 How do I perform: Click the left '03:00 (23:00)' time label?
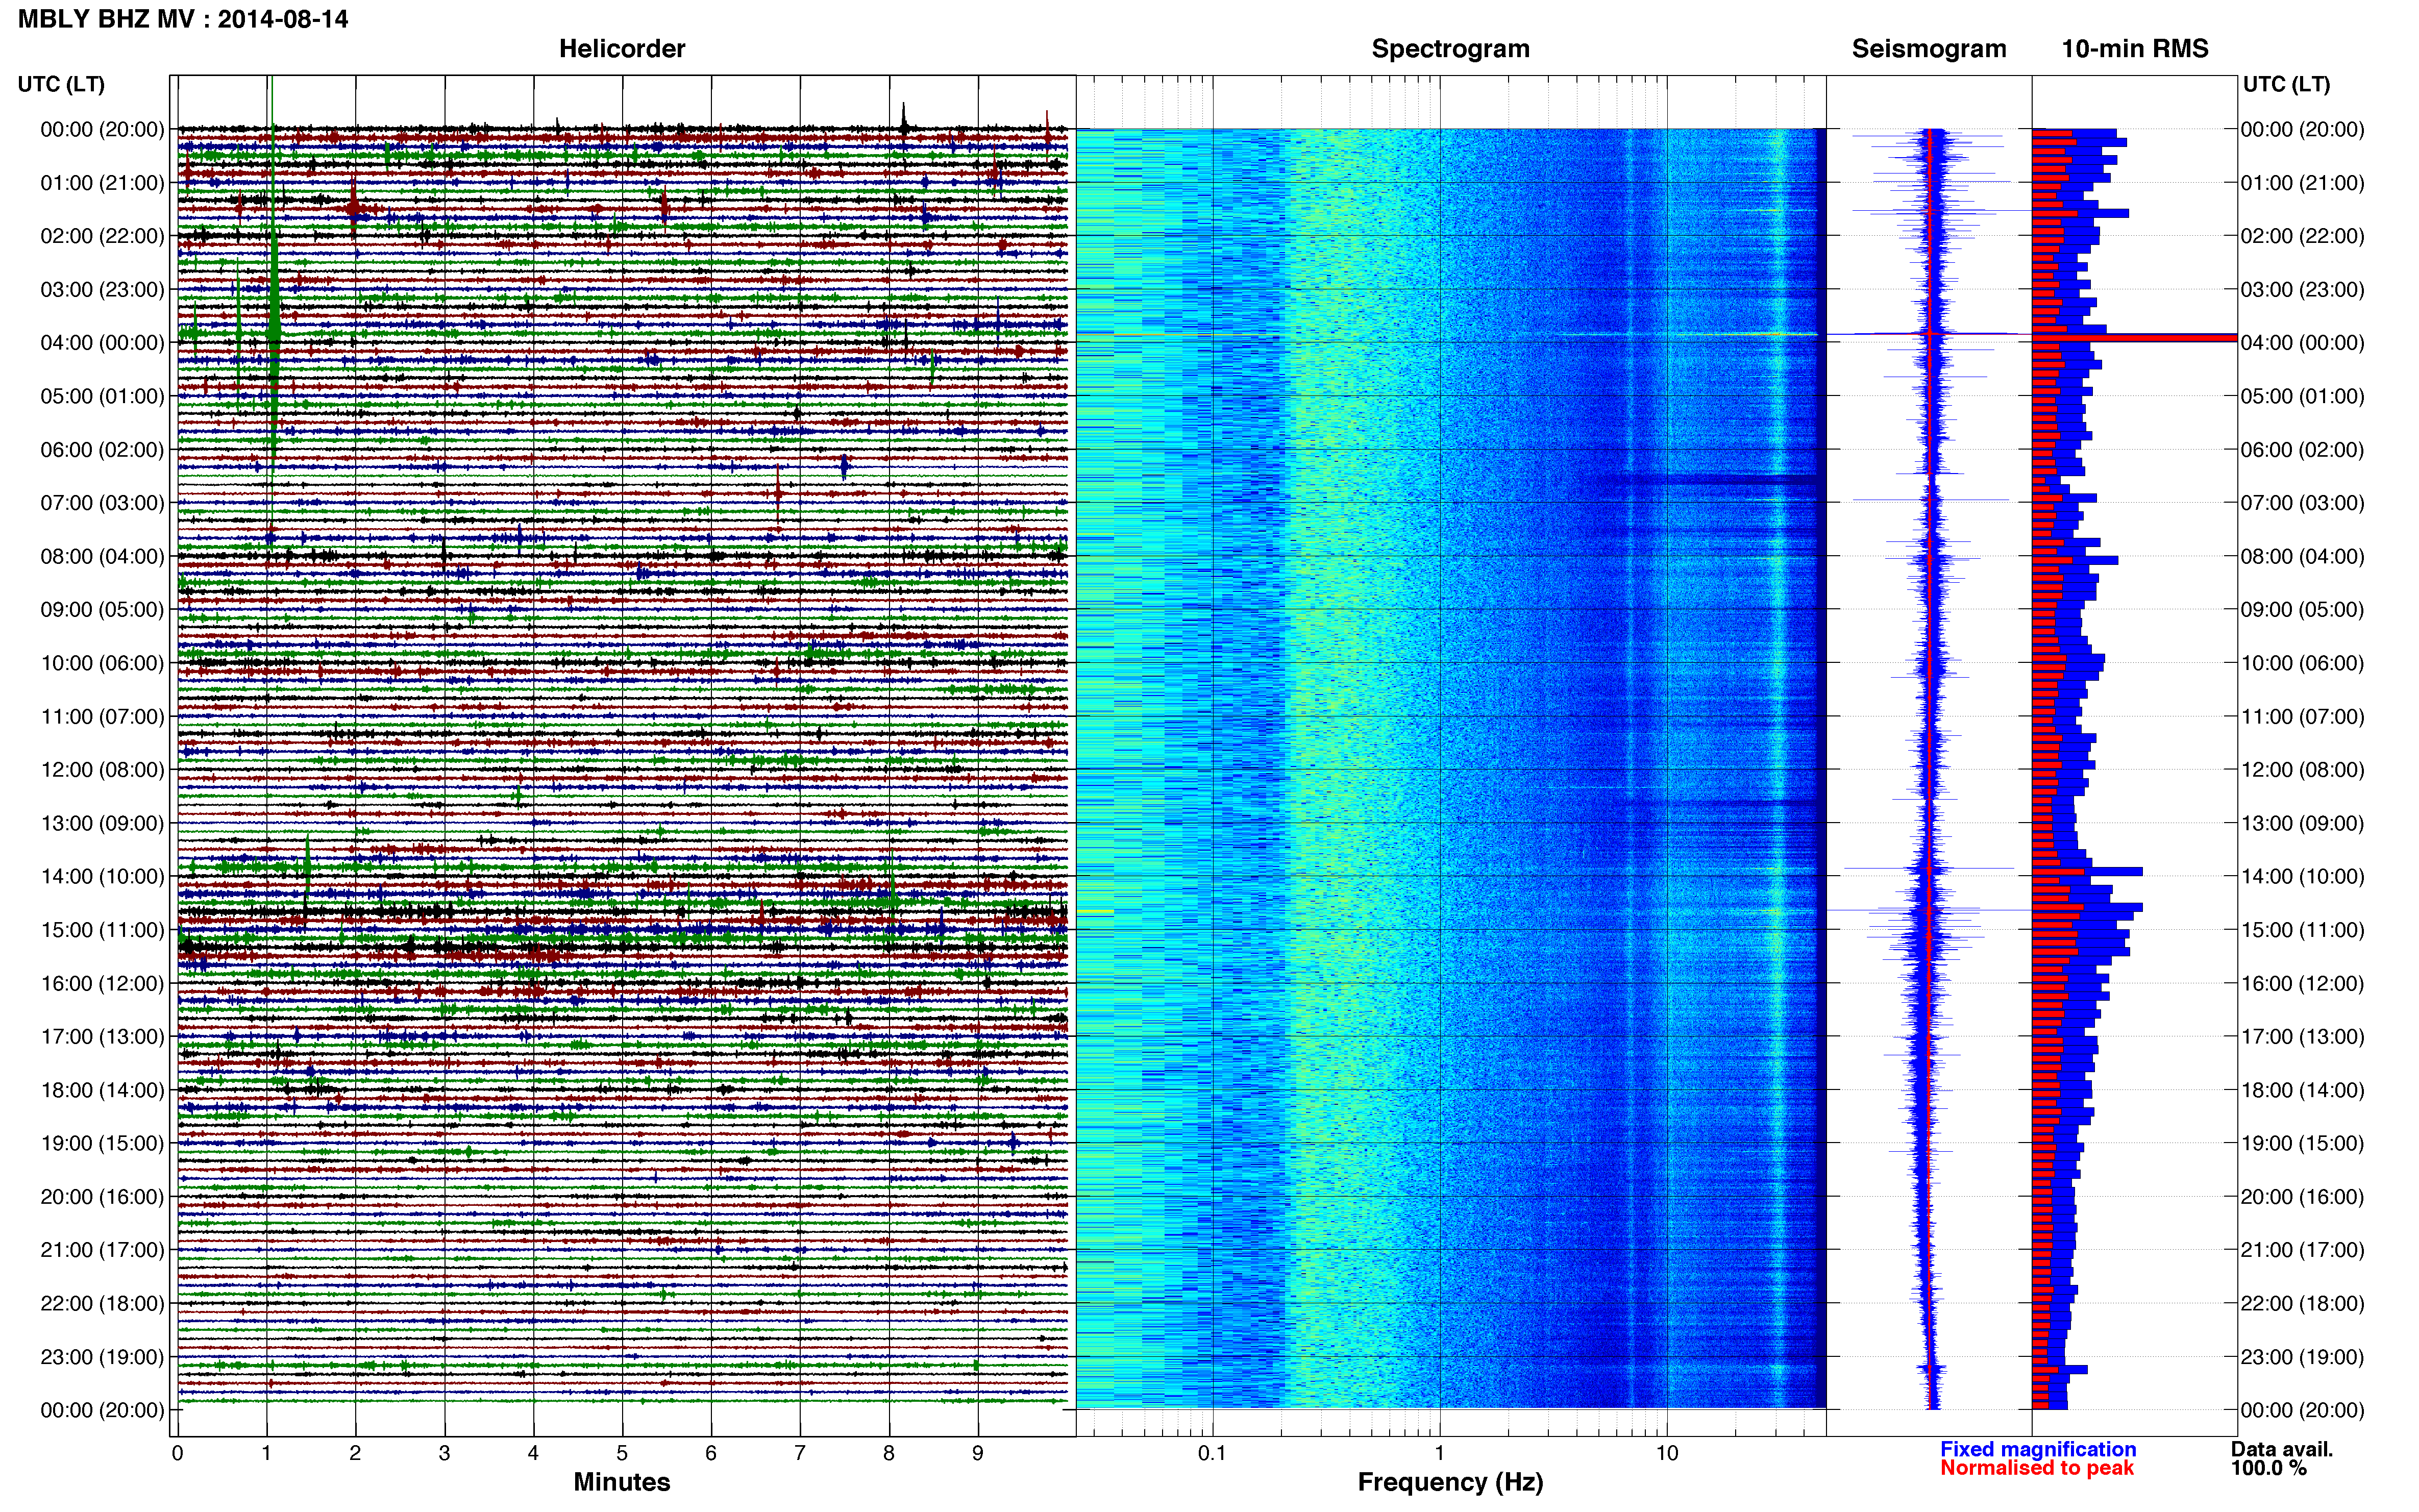[x=102, y=290]
